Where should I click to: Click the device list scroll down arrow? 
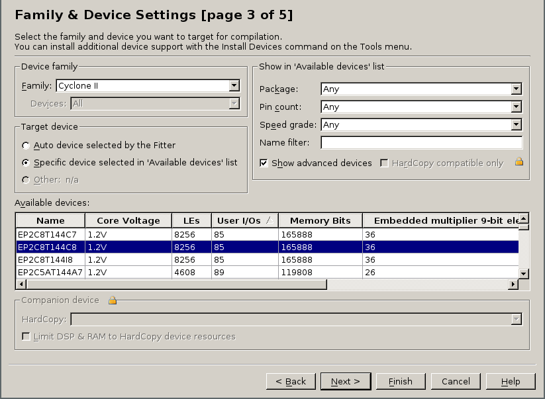tap(524, 274)
